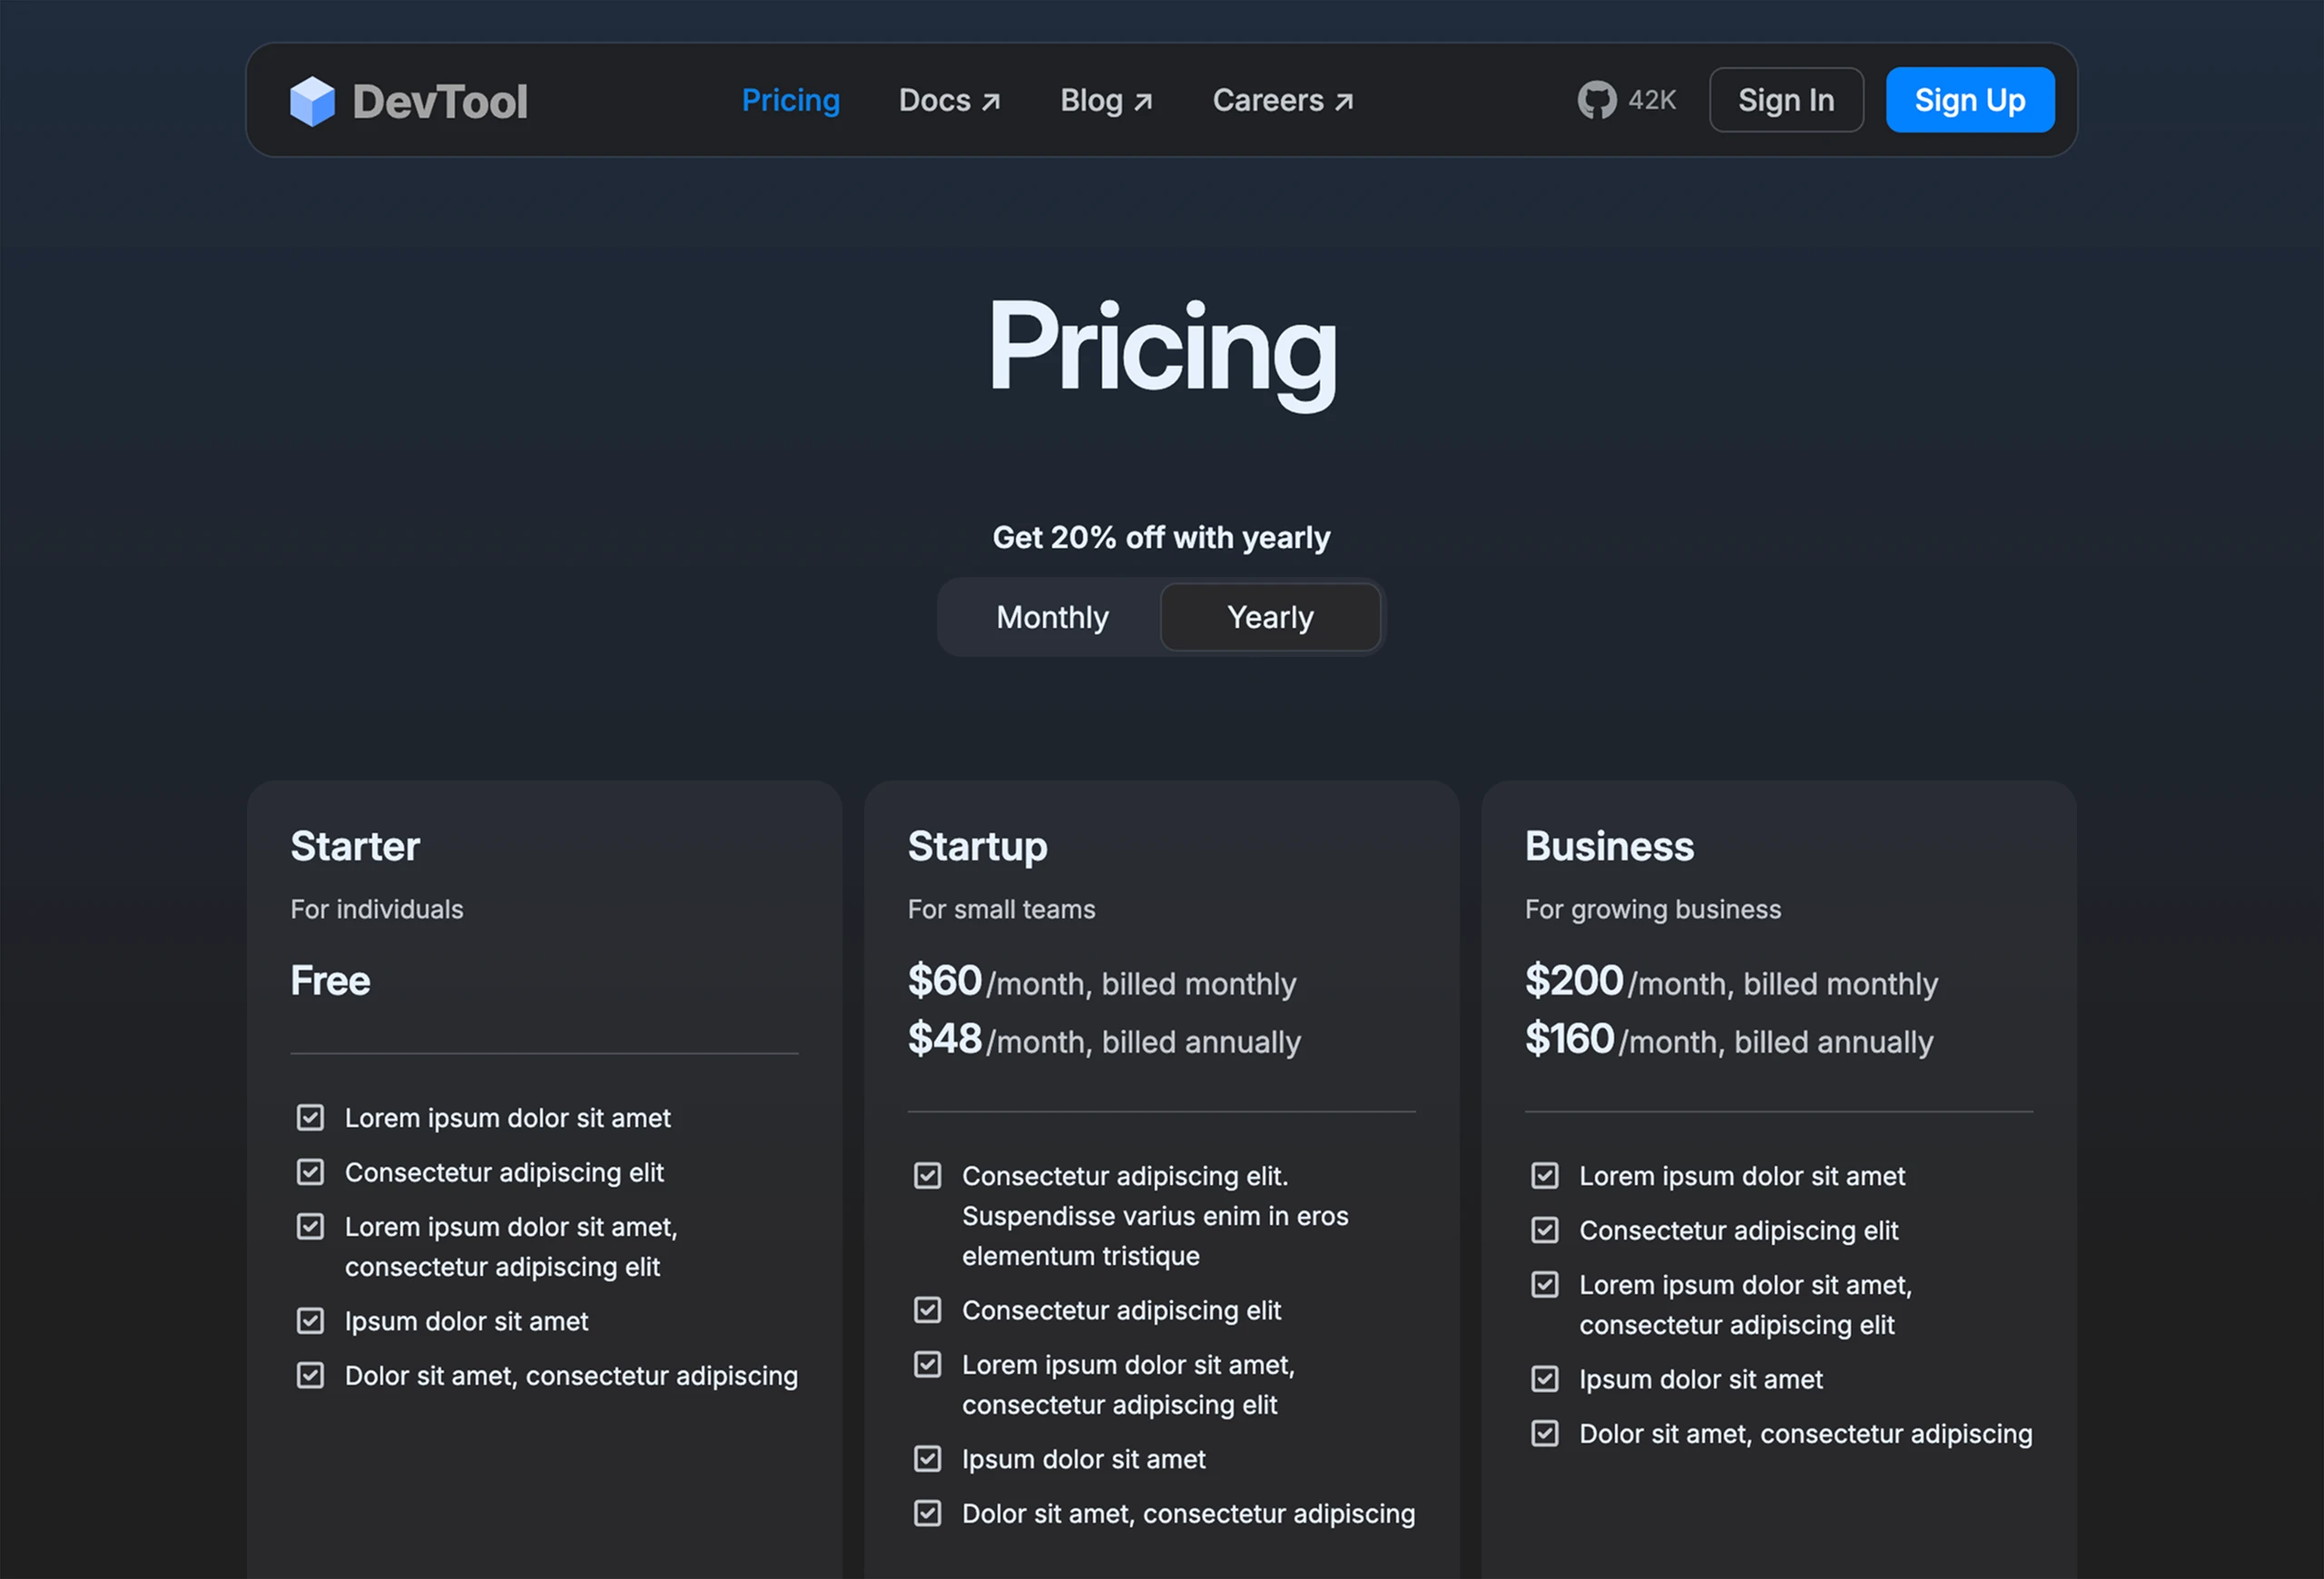Click the 'For individuals' subtitle

pyautogui.click(x=377, y=909)
